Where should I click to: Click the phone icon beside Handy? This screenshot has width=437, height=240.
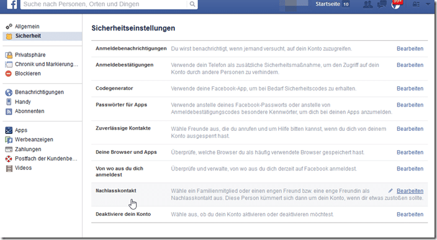point(9,102)
